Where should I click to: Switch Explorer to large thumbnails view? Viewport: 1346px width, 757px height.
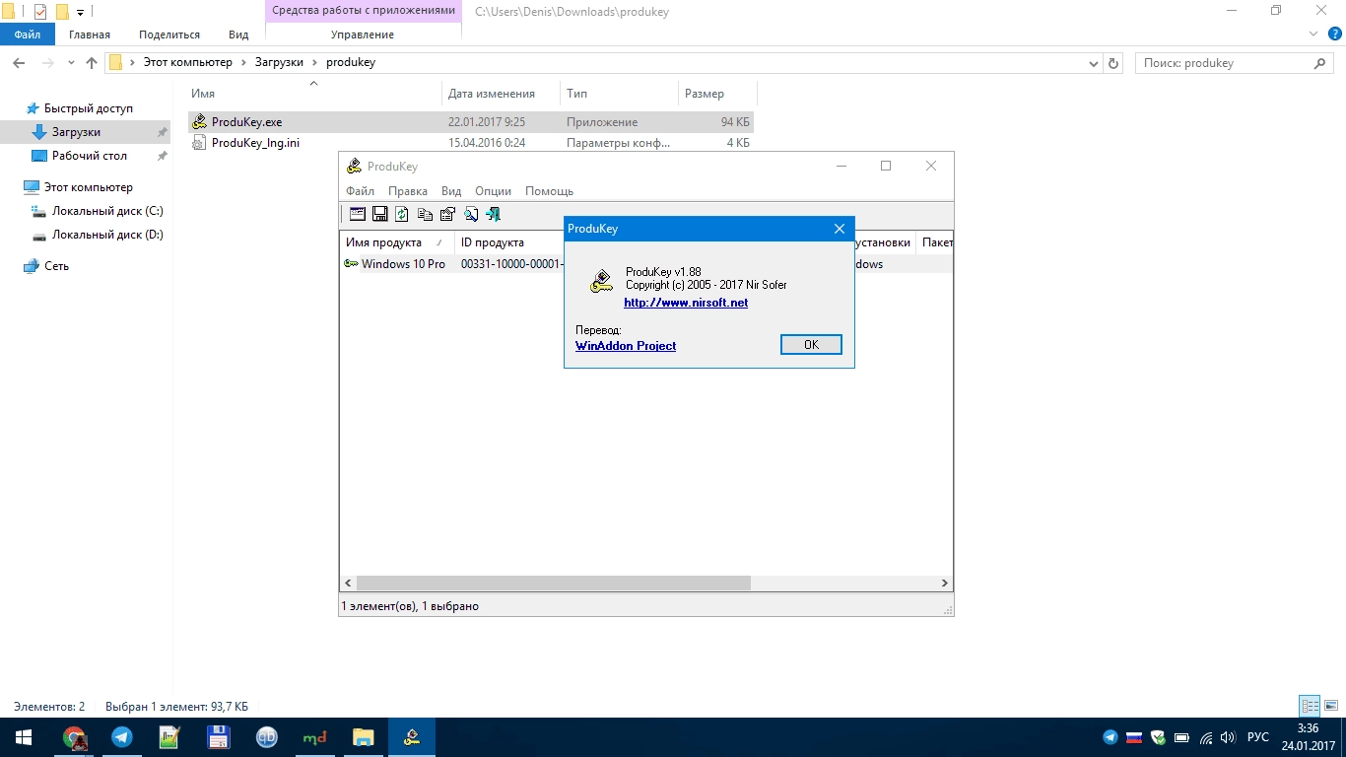[x=1330, y=706]
